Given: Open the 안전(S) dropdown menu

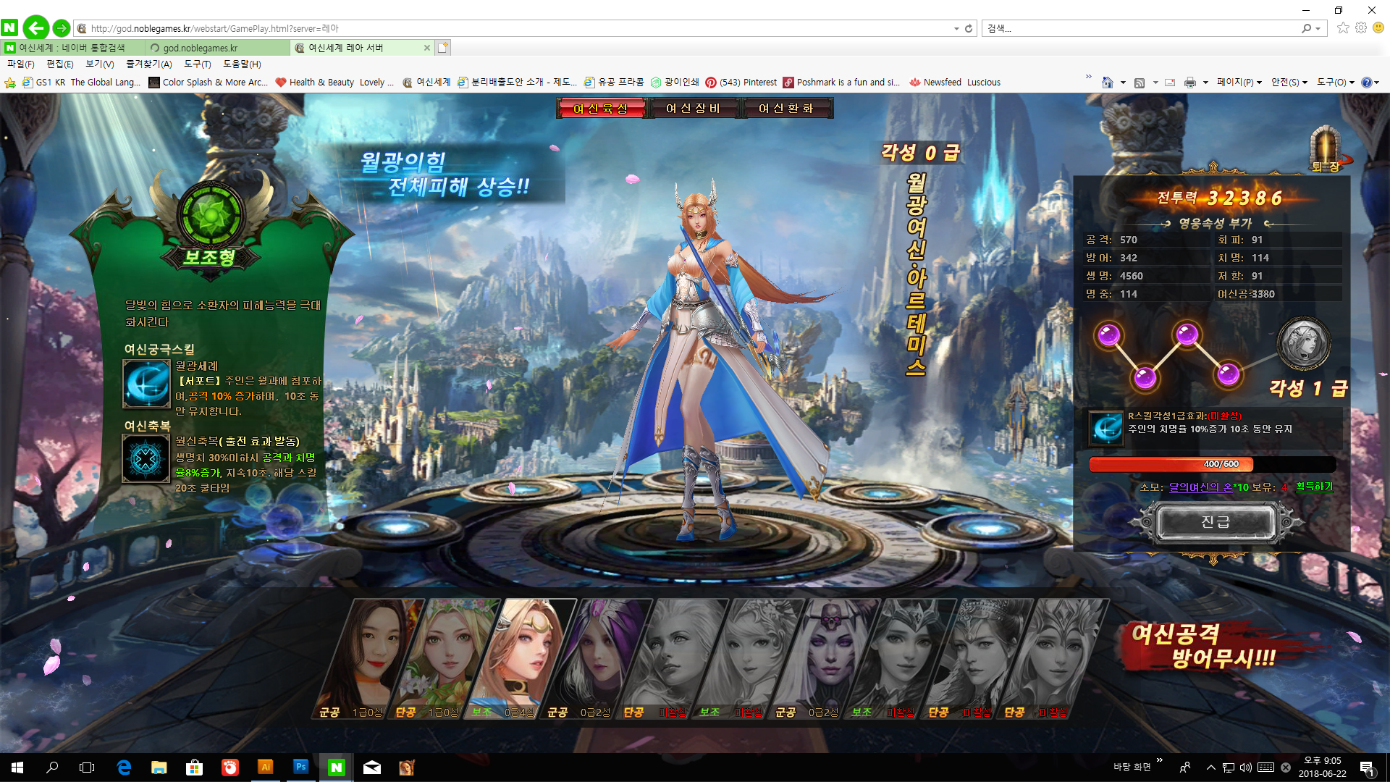Looking at the screenshot, I should tap(1289, 83).
